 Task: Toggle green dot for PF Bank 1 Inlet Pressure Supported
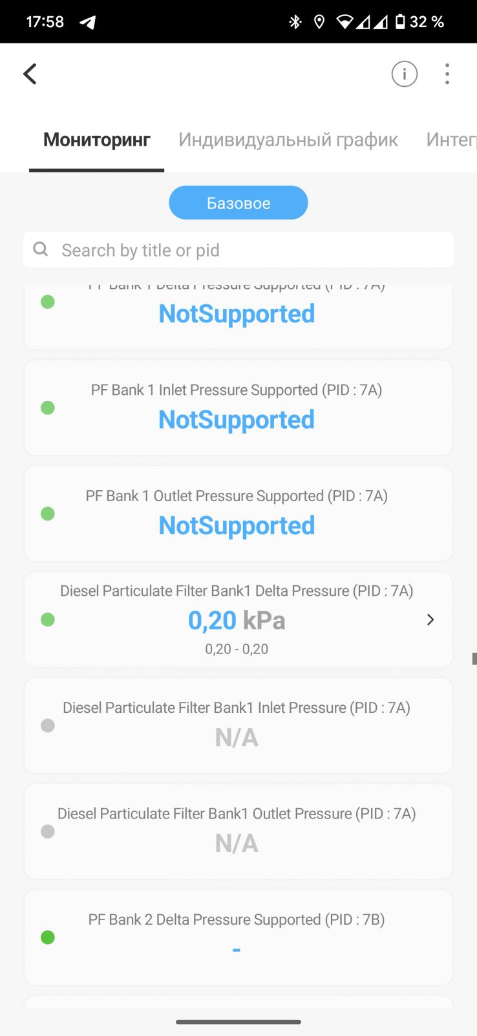pos(47,408)
